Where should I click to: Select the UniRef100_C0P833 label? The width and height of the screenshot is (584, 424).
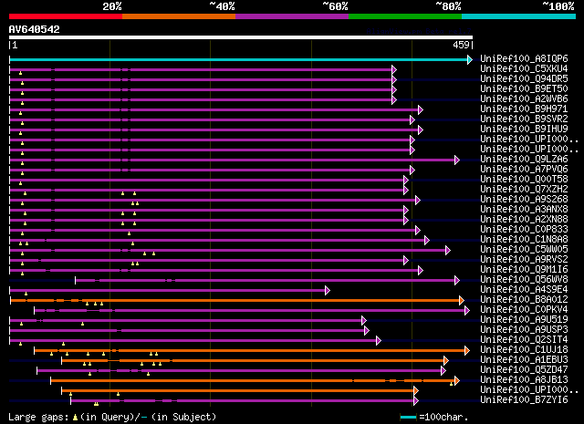pyautogui.click(x=524, y=230)
